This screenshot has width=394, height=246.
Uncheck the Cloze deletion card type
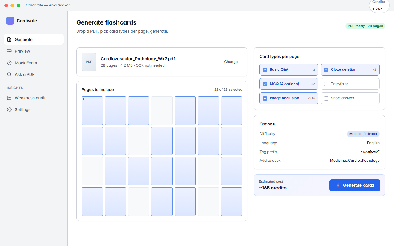click(x=326, y=69)
